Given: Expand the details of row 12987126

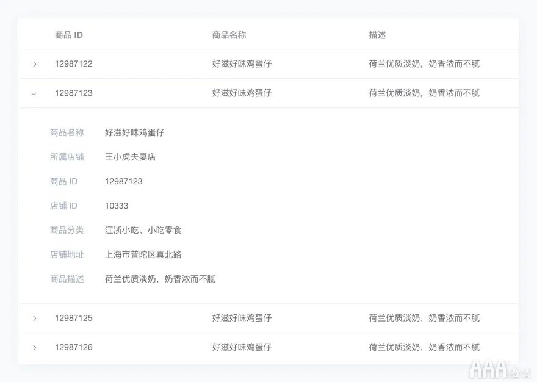Looking at the screenshot, I should pos(35,348).
